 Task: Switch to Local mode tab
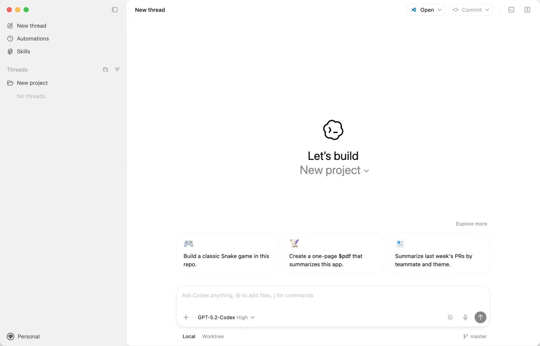tap(189, 337)
